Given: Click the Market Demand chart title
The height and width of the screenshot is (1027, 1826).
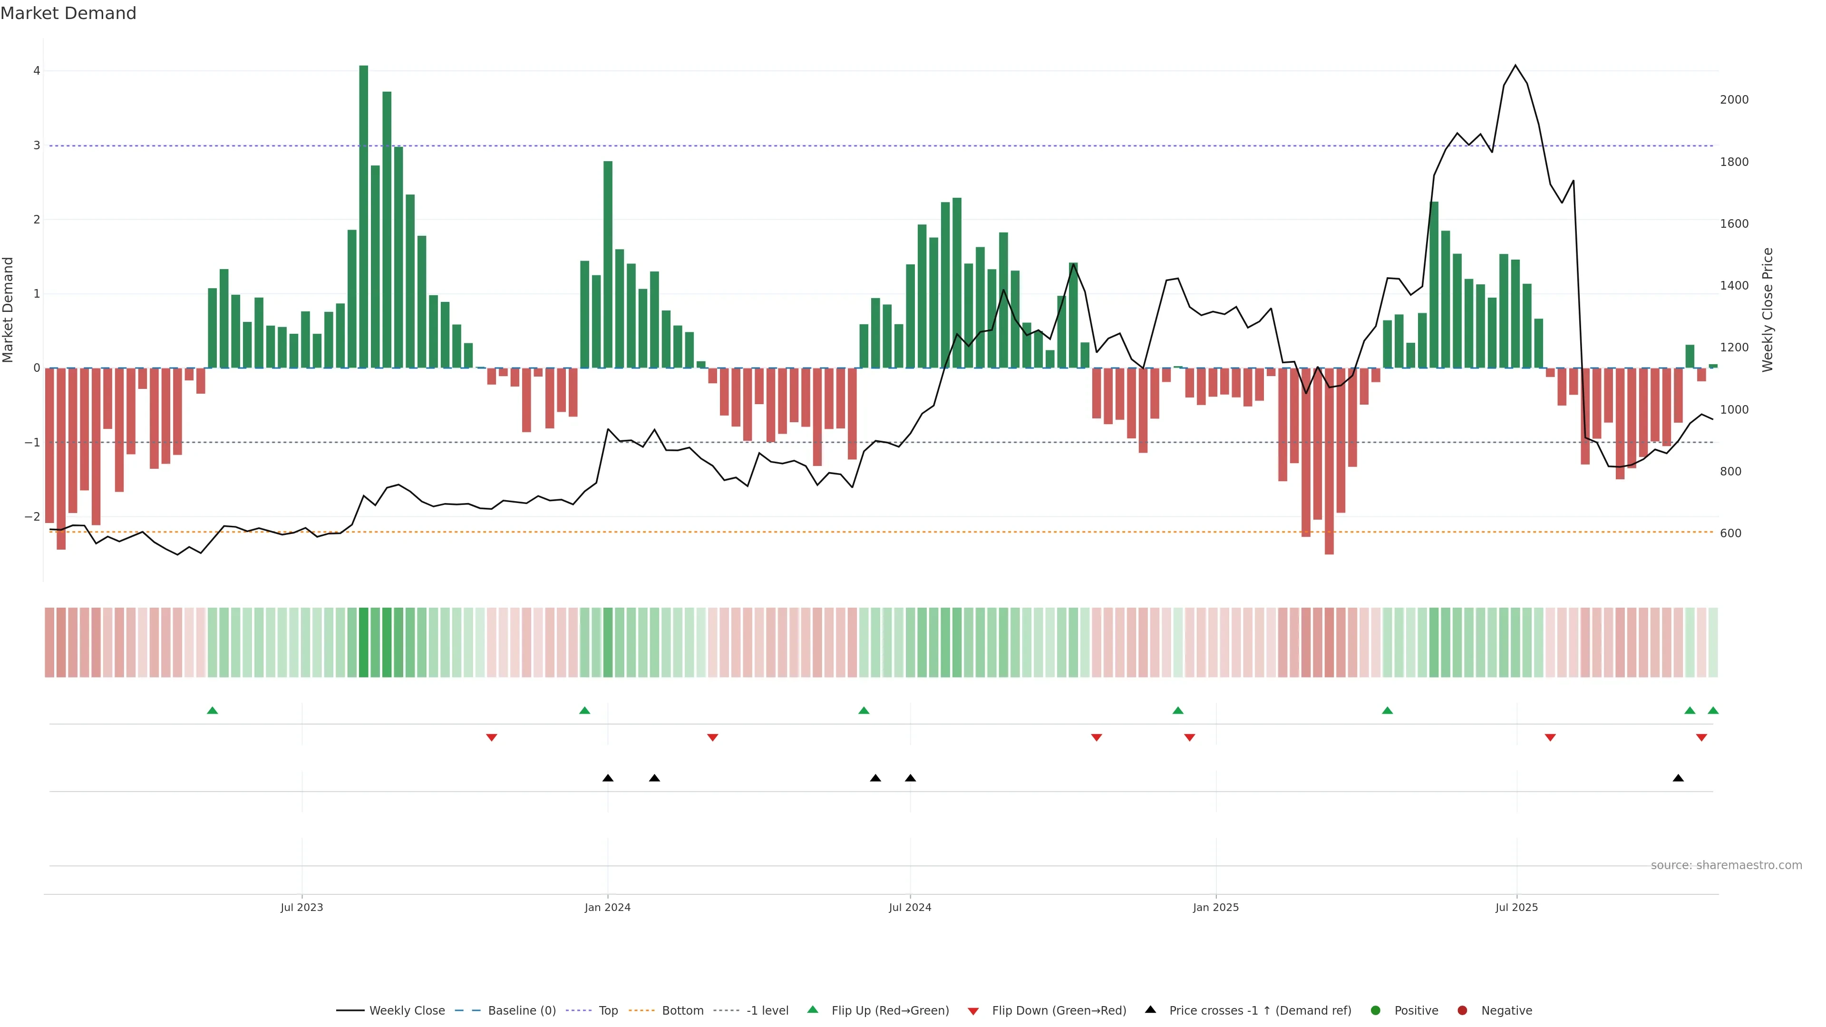Looking at the screenshot, I should click(x=68, y=13).
